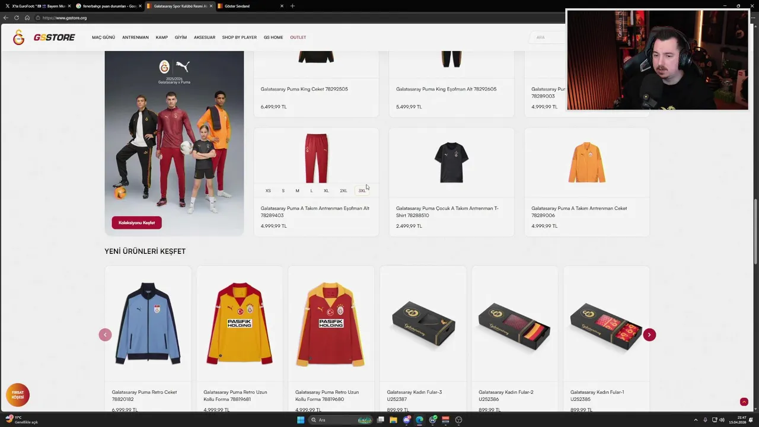The height and width of the screenshot is (427, 759).
Task: Click the browser home icon
Action: pos(27,18)
